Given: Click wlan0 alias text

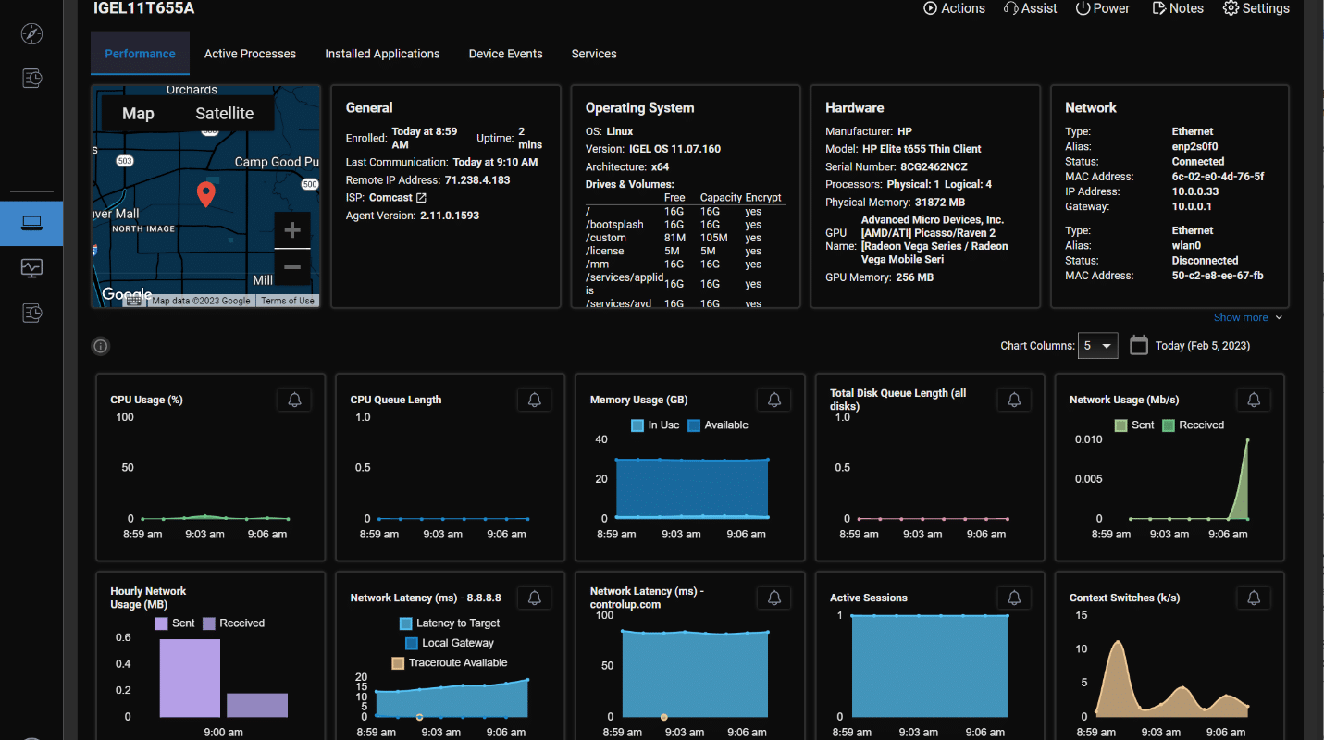Looking at the screenshot, I should 1186,246.
